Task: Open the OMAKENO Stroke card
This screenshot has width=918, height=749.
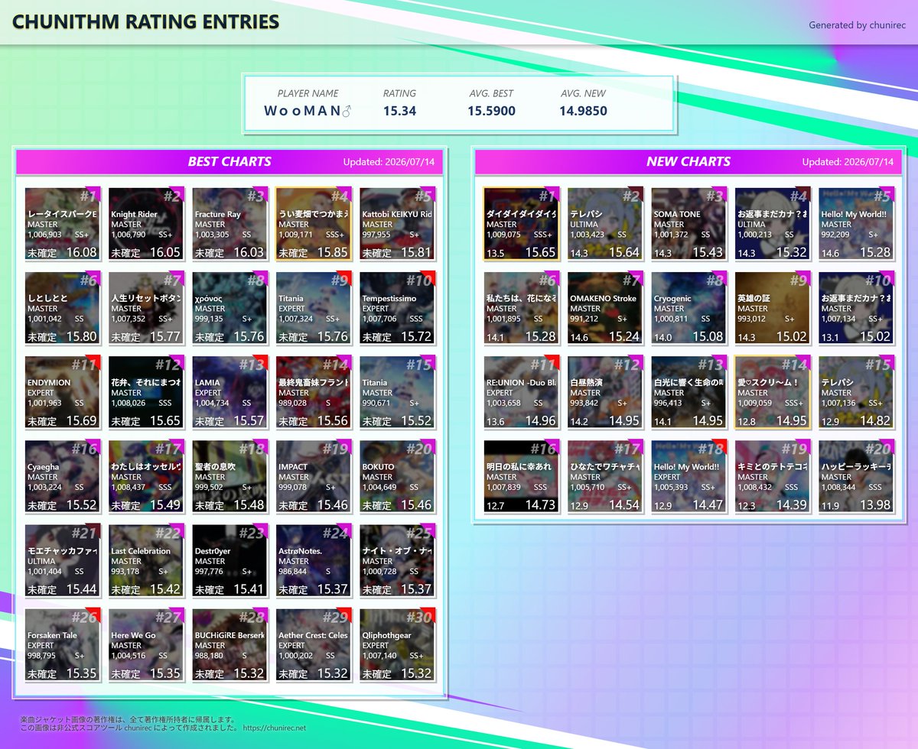Action: coord(605,309)
